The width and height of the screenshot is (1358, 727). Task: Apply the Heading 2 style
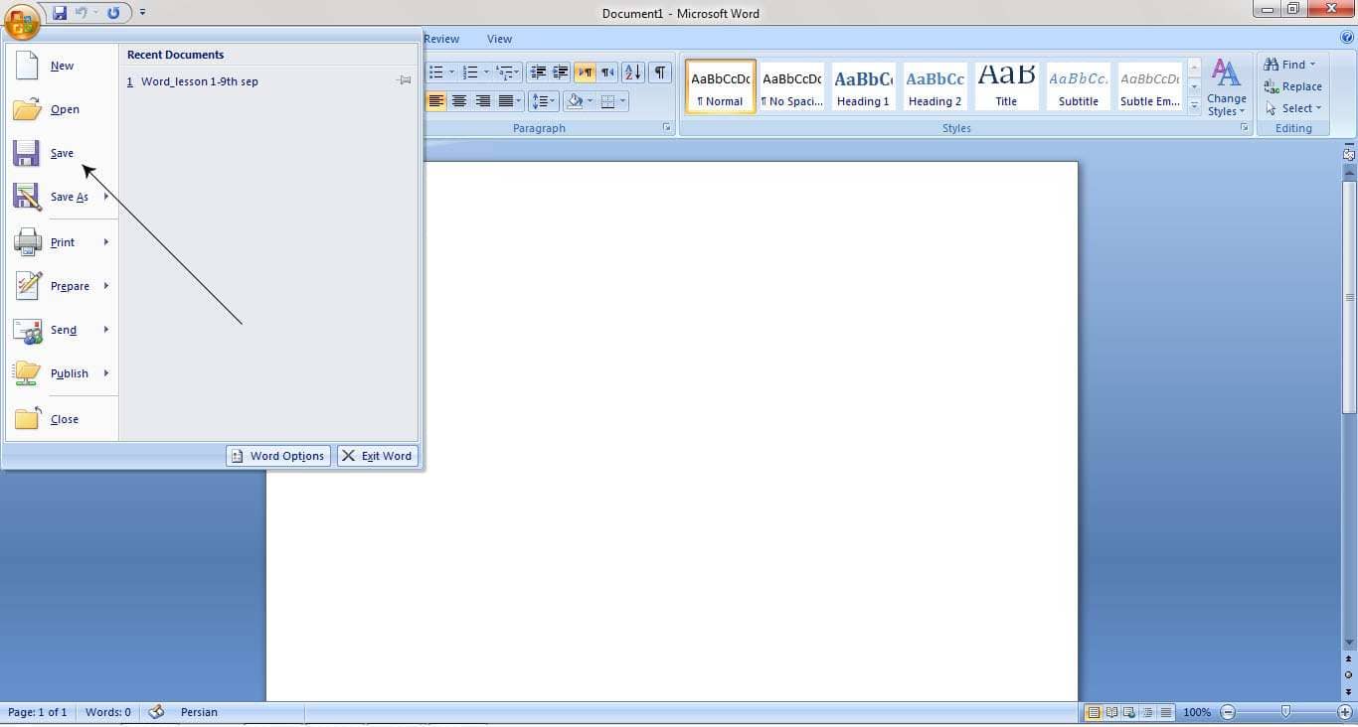coord(934,86)
